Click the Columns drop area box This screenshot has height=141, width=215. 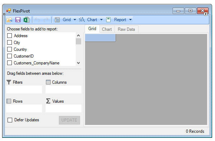pyautogui.click(x=64, y=89)
